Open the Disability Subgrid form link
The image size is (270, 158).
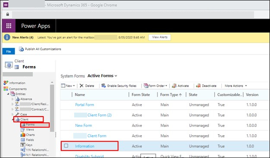click(x=89, y=156)
